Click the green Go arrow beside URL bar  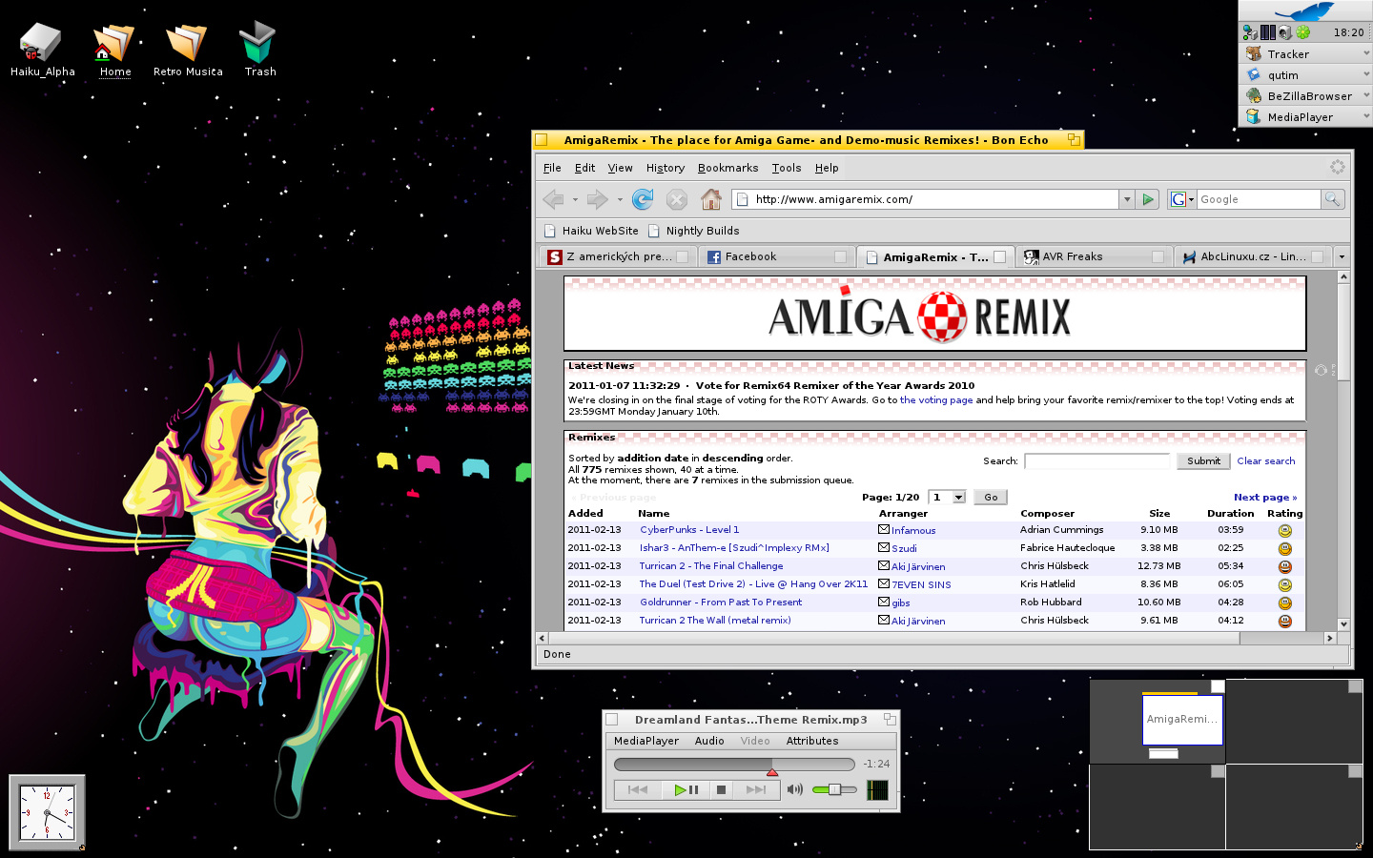1148,199
